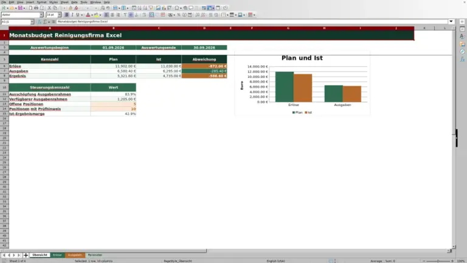
Task: Open the Name Box dropdown arrow
Action: pyautogui.click(x=32, y=22)
